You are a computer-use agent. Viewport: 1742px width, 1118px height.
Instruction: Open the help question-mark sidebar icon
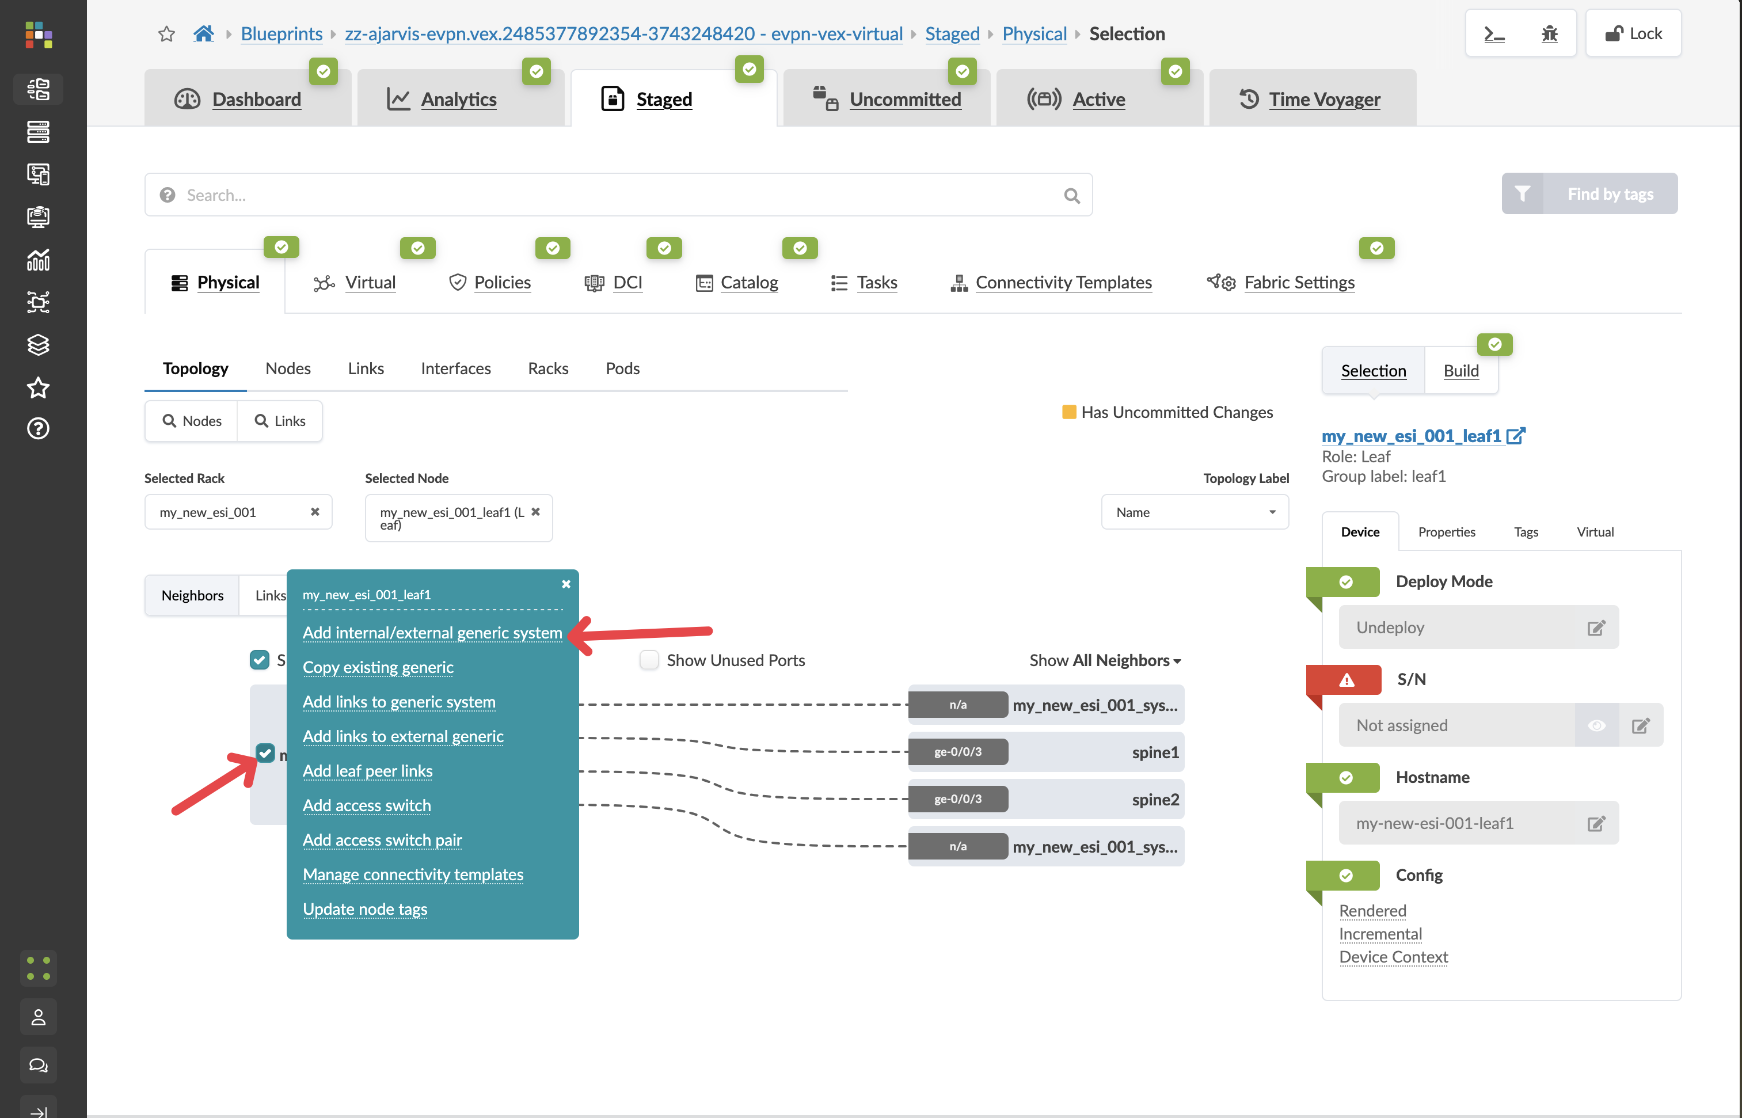pos(38,428)
